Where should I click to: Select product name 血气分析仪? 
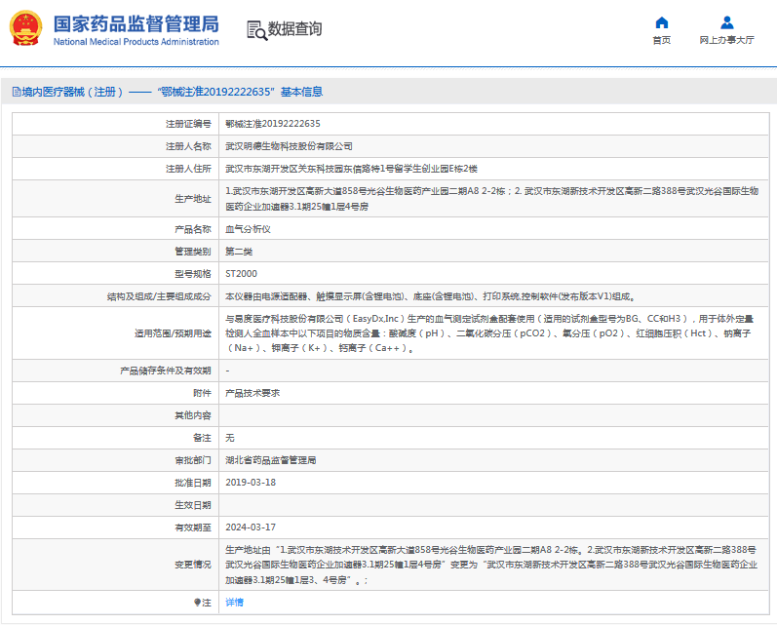pyautogui.click(x=248, y=229)
